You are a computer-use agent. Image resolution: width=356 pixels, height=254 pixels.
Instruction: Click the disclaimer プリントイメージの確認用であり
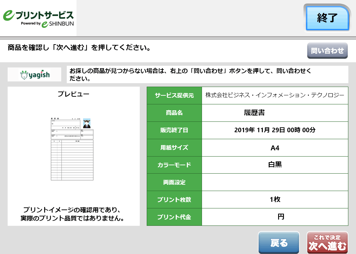tap(72, 214)
